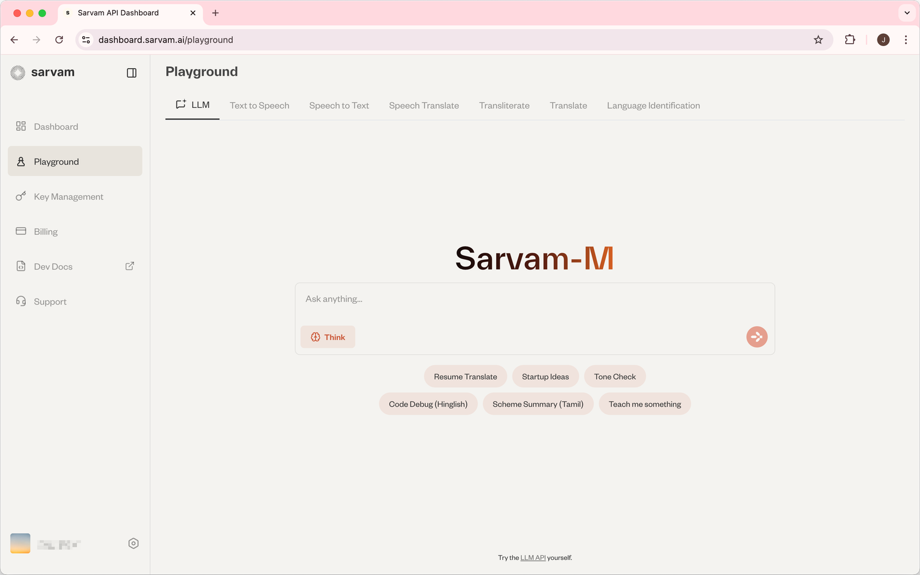Select the Startup Ideas suggestion
920x575 pixels.
545,376
